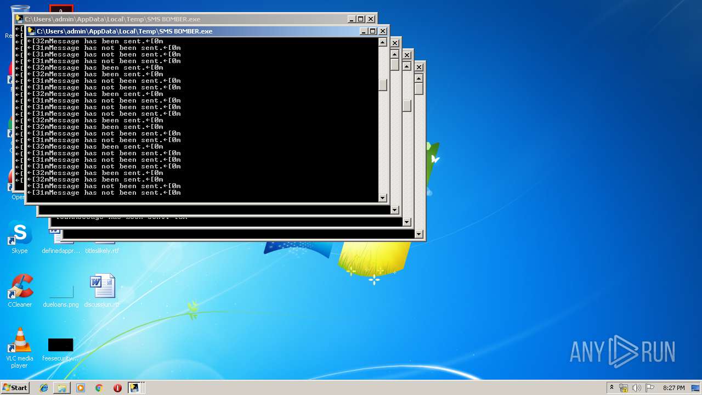This screenshot has width=702, height=395.
Task: Close the console window directly behind the front one
Action: coord(395,43)
